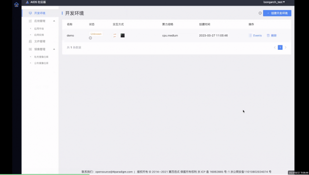Open the Jupyter icon for demo
Screen dimensions: 309x175
(115, 35)
